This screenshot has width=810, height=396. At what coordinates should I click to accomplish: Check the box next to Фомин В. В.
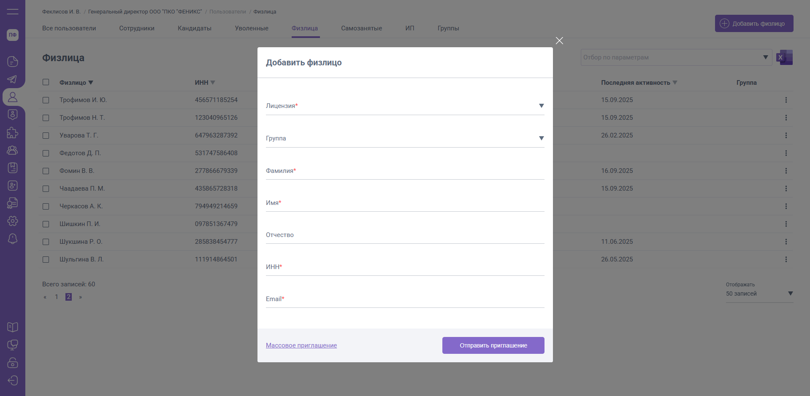(46, 171)
